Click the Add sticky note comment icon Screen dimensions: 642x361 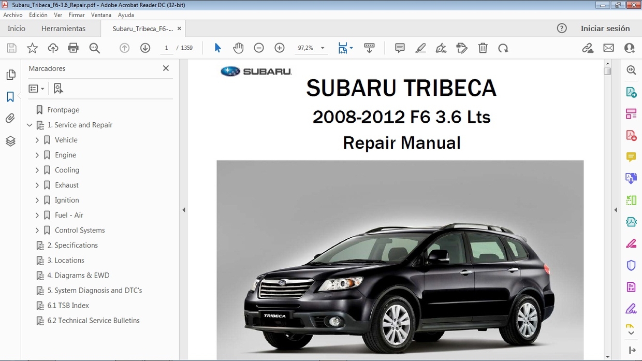pos(400,48)
